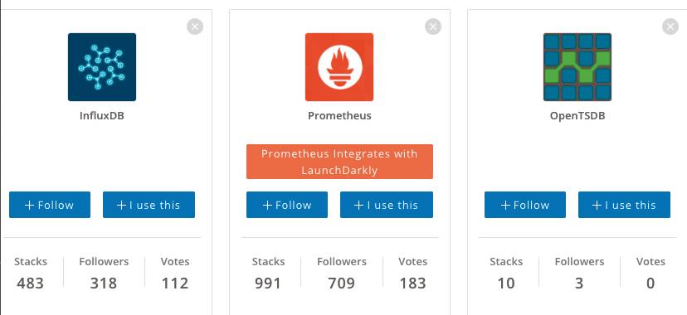The width and height of the screenshot is (687, 315).
Task: Open the OpenTSDB name link
Action: (x=577, y=116)
